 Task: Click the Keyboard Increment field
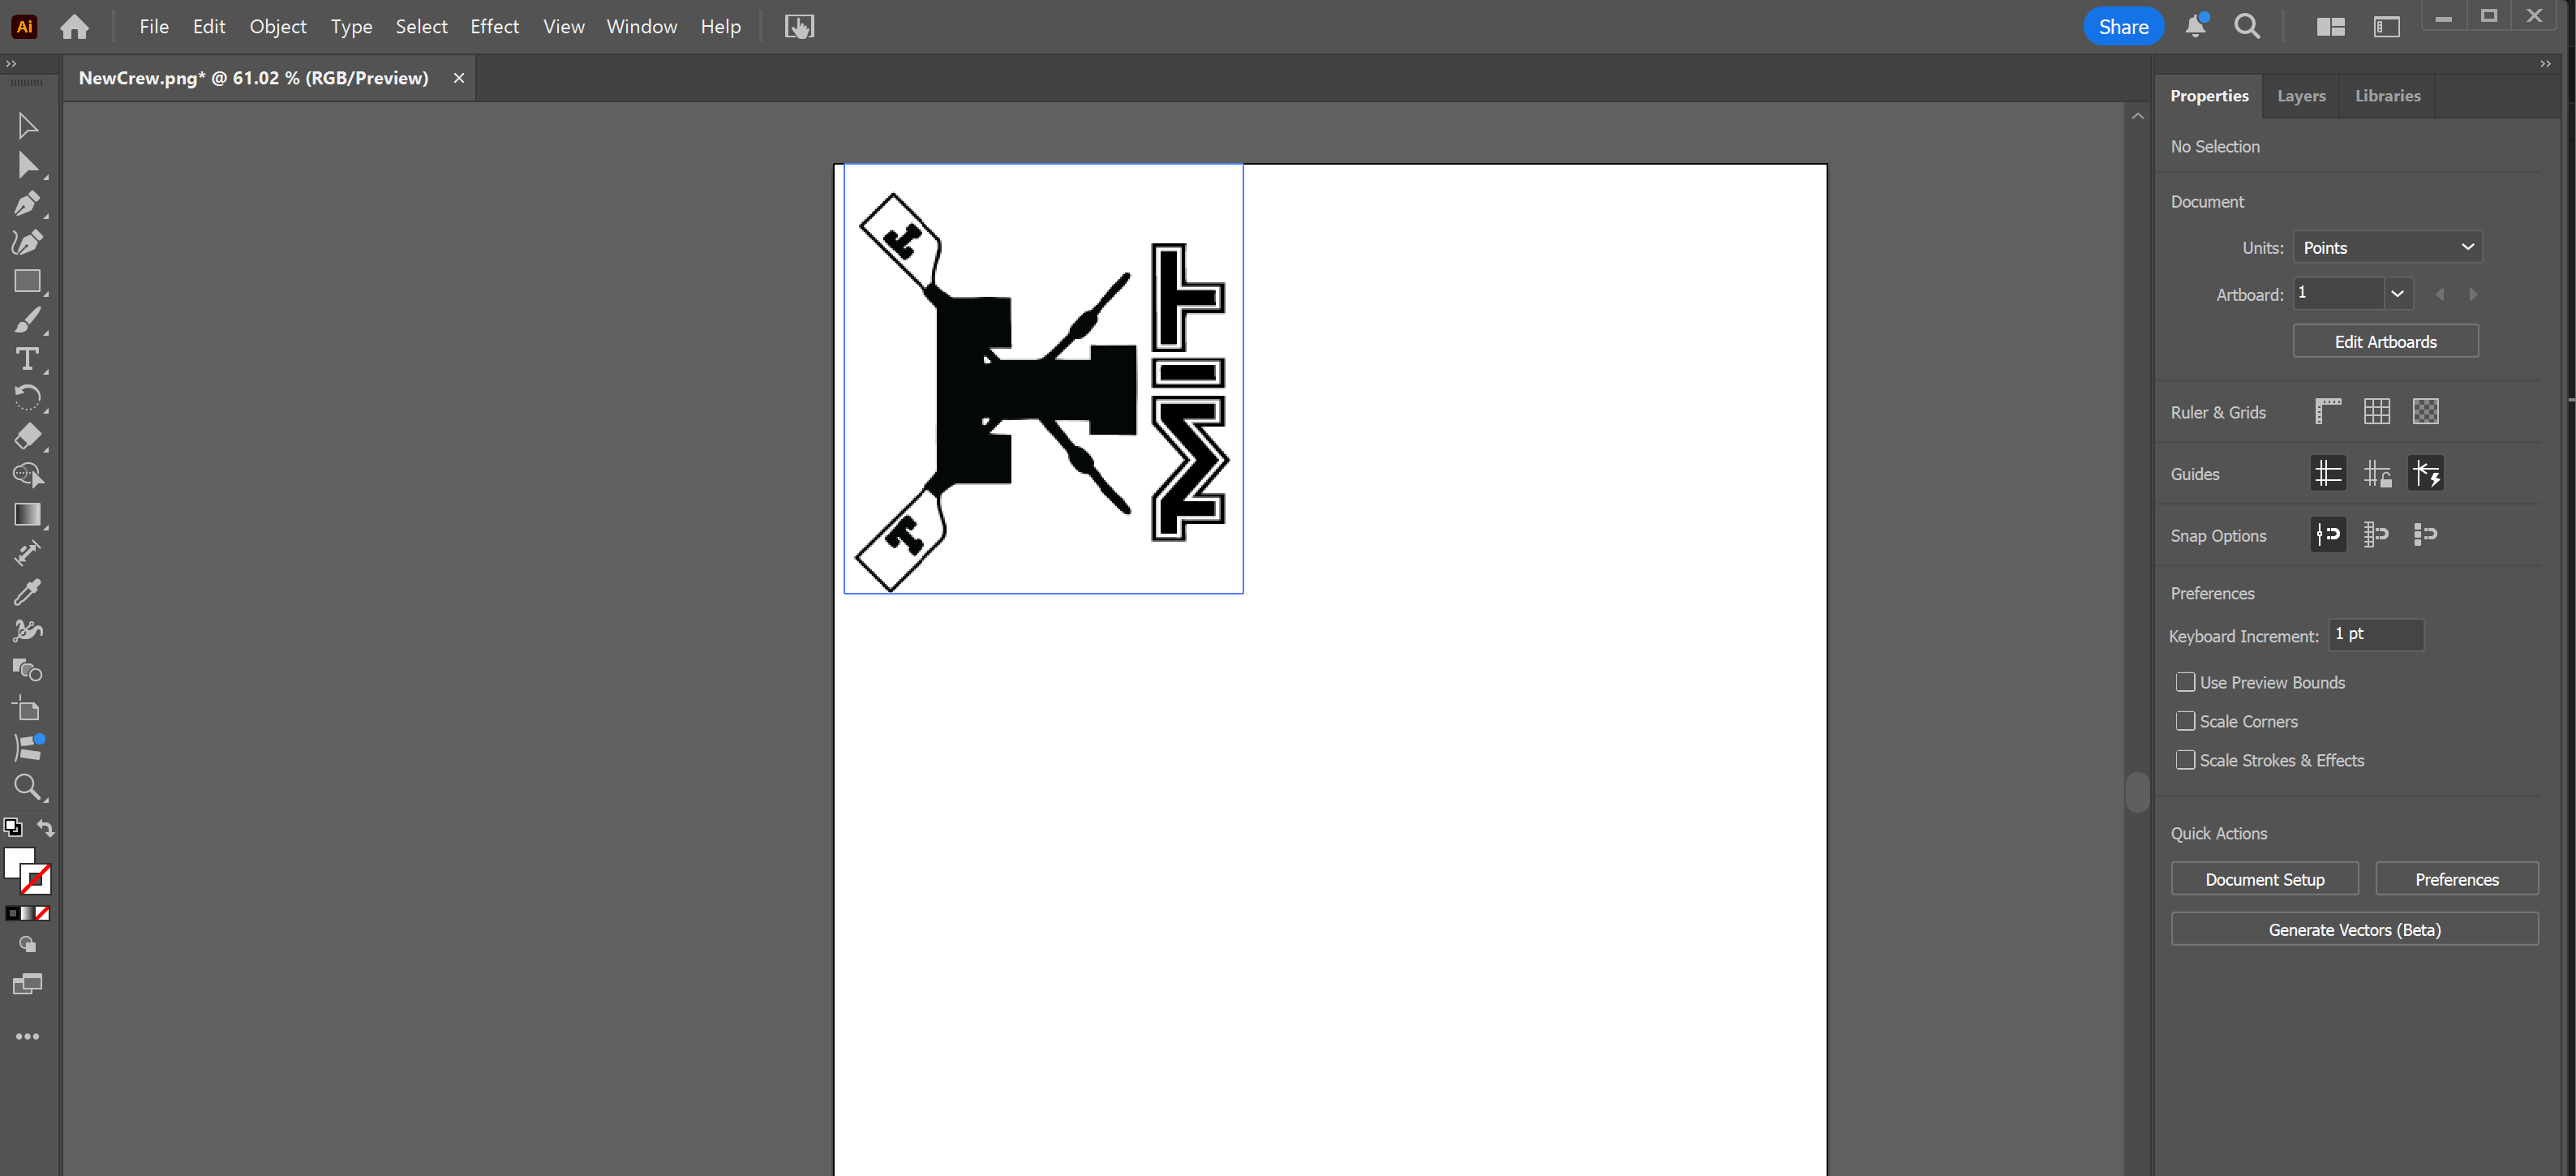2376,634
